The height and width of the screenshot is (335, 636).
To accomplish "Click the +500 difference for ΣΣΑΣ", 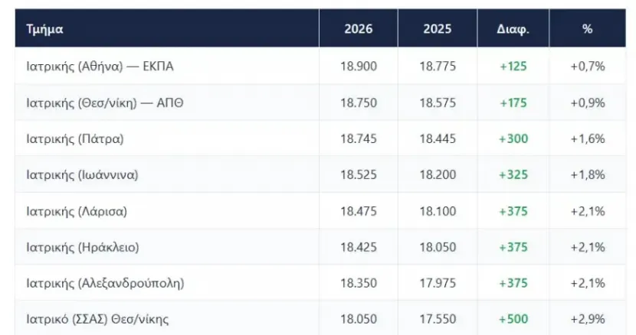I will pyautogui.click(x=513, y=319).
